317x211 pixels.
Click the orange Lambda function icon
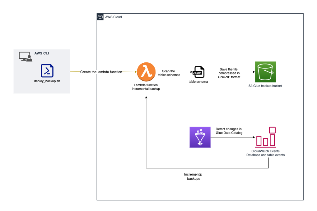(x=146, y=72)
